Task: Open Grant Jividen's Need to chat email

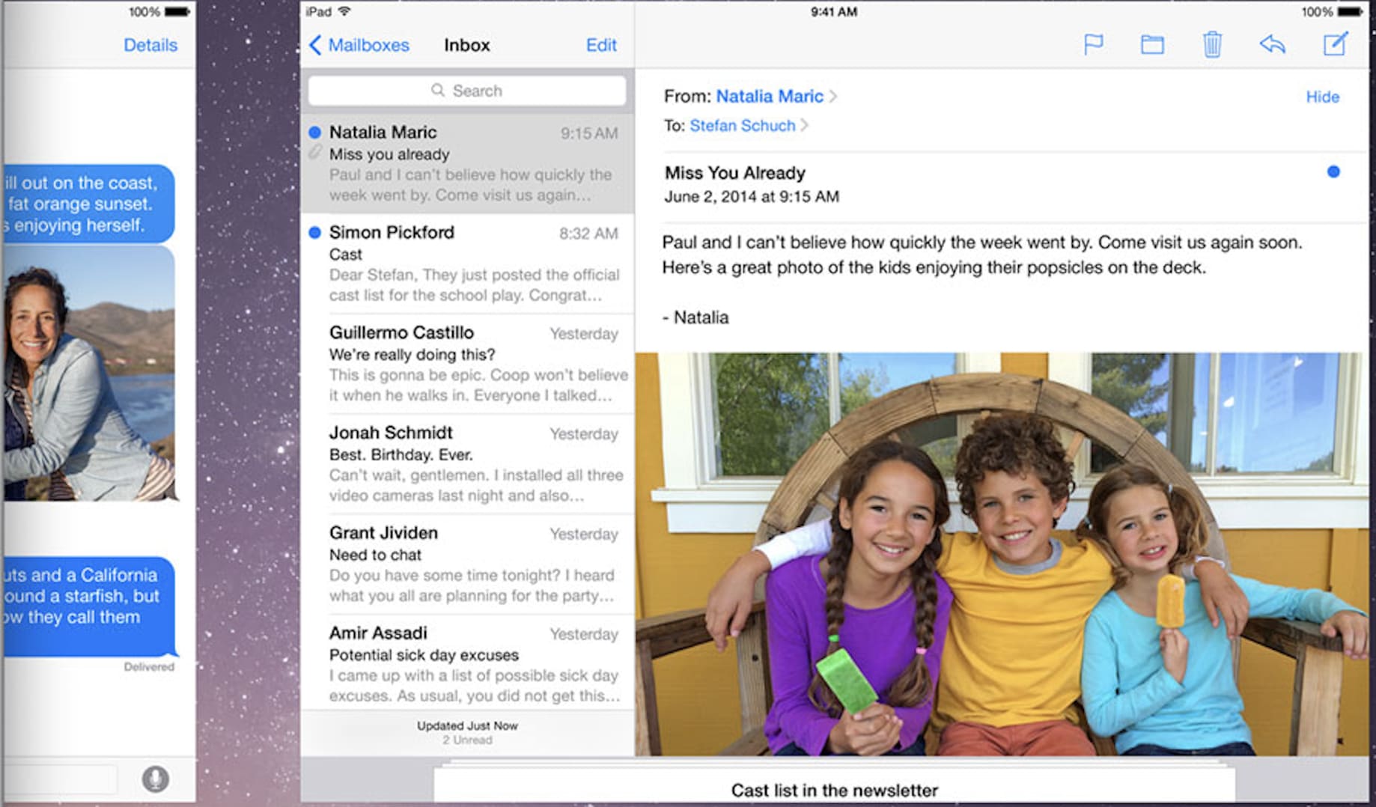Action: coord(467,564)
